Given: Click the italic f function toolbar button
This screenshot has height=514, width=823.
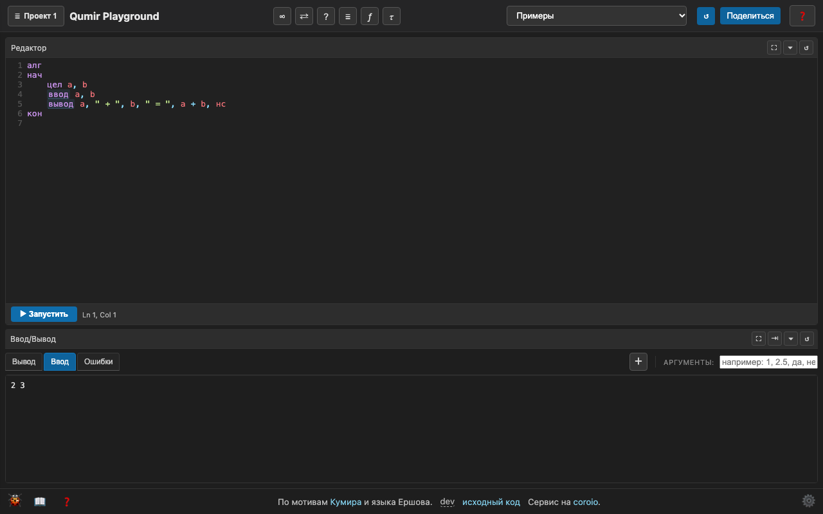Looking at the screenshot, I should [370, 16].
